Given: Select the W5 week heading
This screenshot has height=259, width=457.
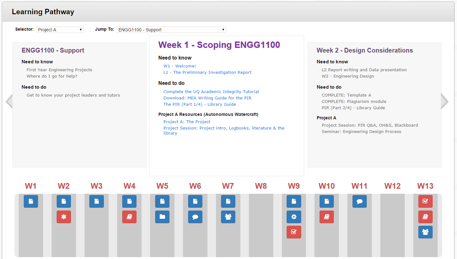Looking at the screenshot, I should [x=162, y=186].
